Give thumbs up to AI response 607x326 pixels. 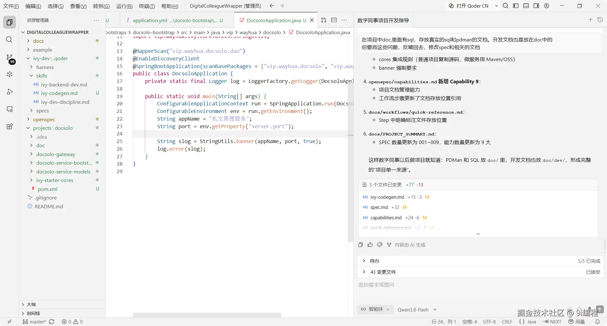tap(370, 245)
